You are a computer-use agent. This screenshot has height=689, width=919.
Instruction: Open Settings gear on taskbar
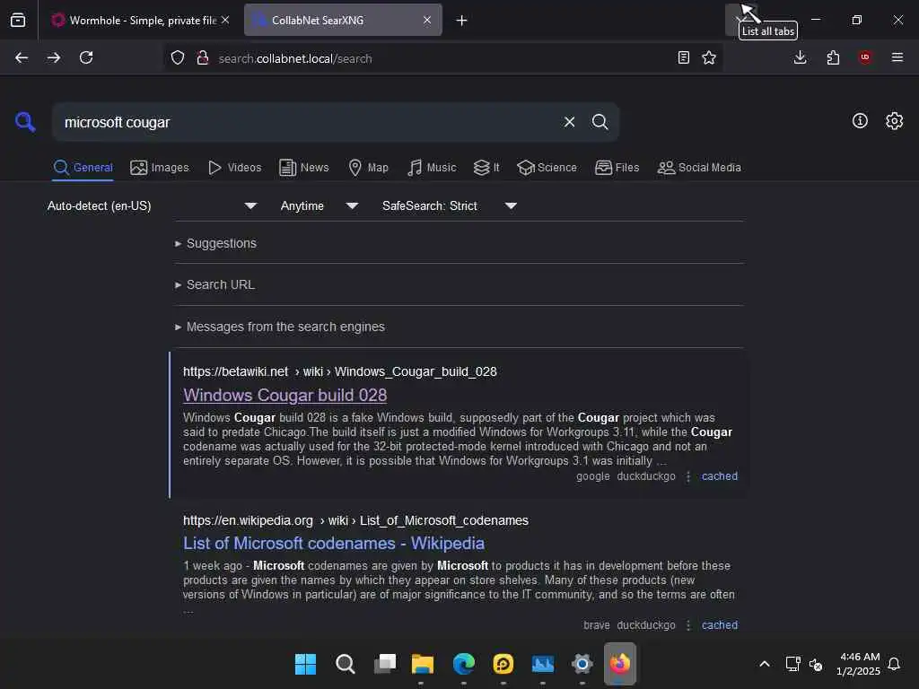coord(582,664)
